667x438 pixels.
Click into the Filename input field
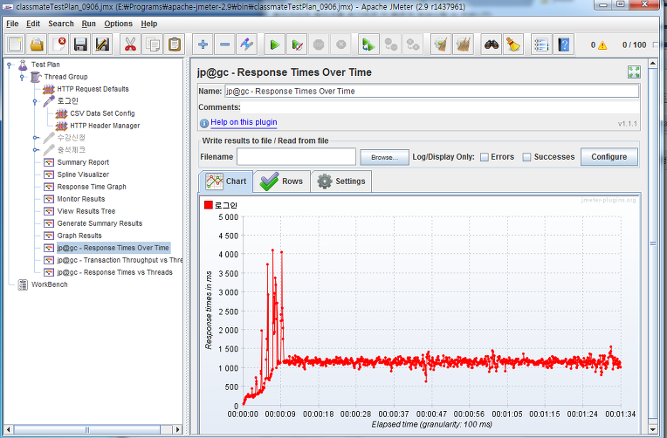(296, 157)
